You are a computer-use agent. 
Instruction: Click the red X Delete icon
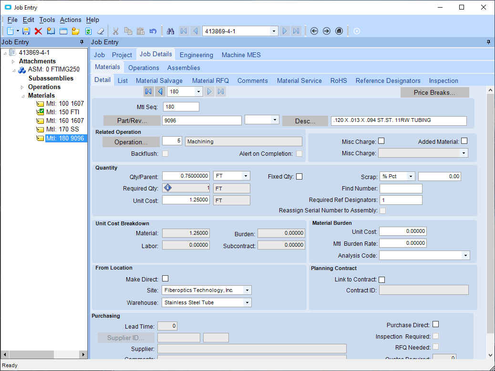(38, 31)
